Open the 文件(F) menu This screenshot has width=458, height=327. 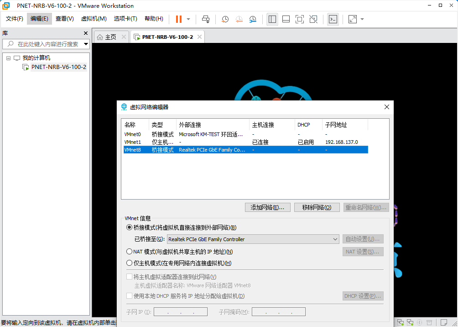(x=15, y=19)
